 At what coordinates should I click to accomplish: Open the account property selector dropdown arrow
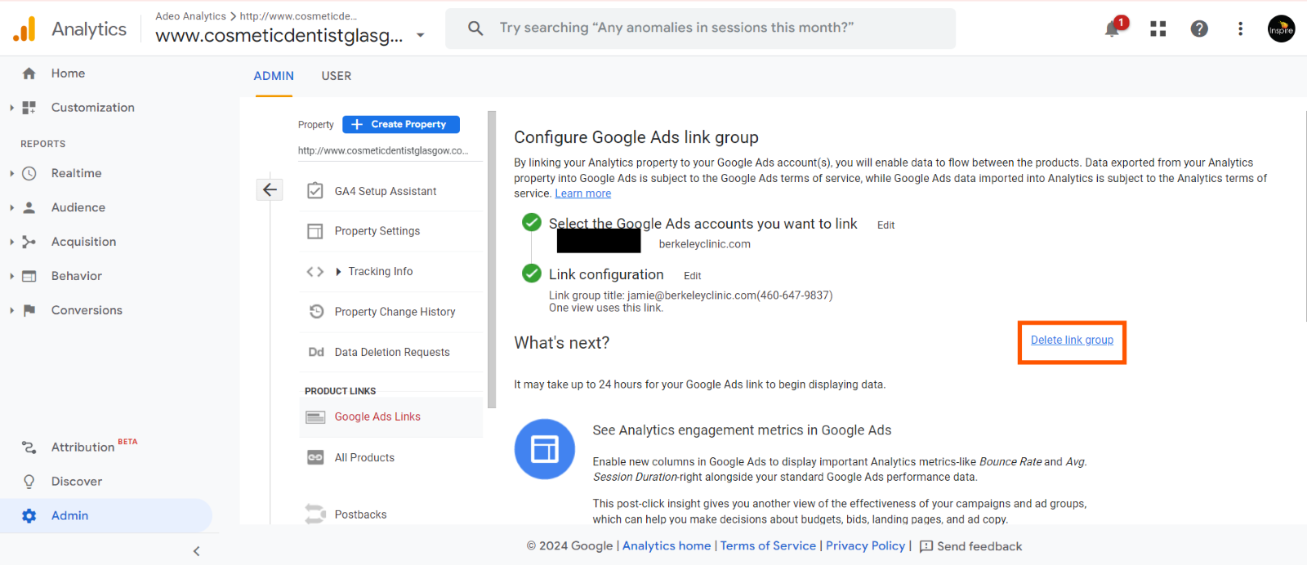[421, 35]
